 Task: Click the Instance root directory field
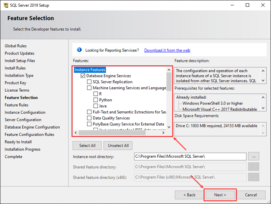pyautogui.click(x=190, y=156)
